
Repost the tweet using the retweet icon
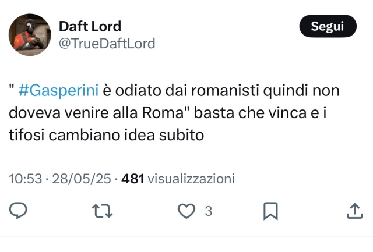pos(102,212)
